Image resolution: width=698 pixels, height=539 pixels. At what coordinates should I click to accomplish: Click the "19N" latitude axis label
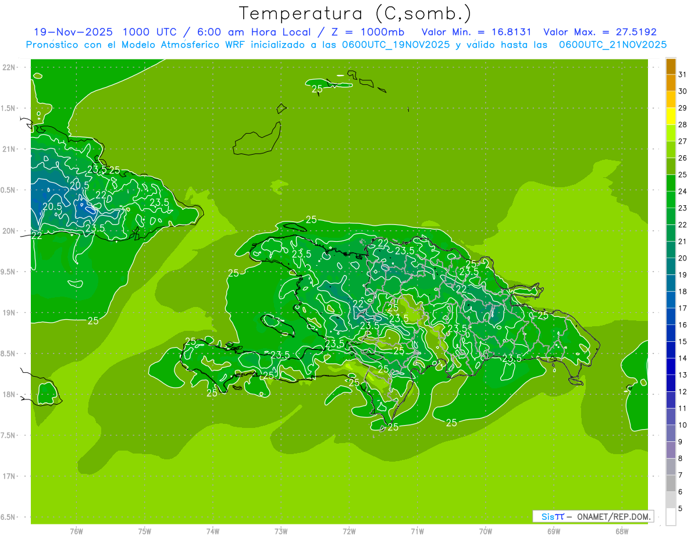10,312
